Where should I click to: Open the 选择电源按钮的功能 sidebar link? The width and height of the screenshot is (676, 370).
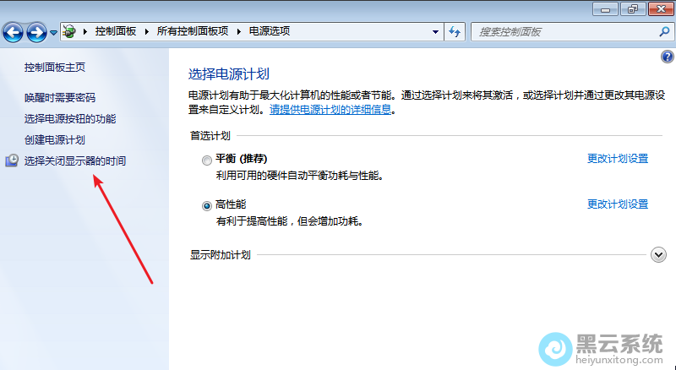point(70,119)
